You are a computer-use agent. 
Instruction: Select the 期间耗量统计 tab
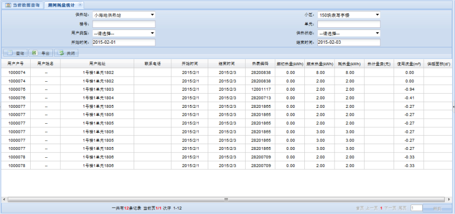click(x=61, y=5)
